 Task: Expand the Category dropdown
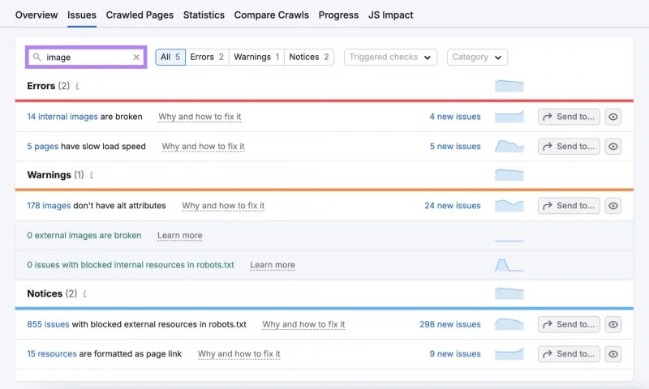[477, 57]
